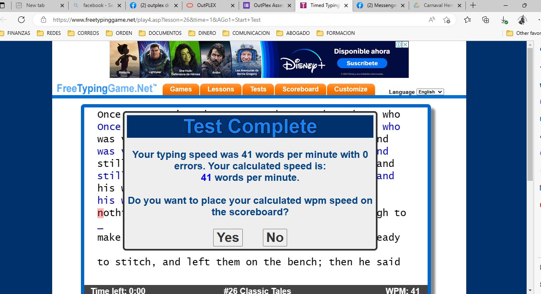541x294 pixels.
Task: Click the Andor poster in the ad
Action: tap(216, 59)
